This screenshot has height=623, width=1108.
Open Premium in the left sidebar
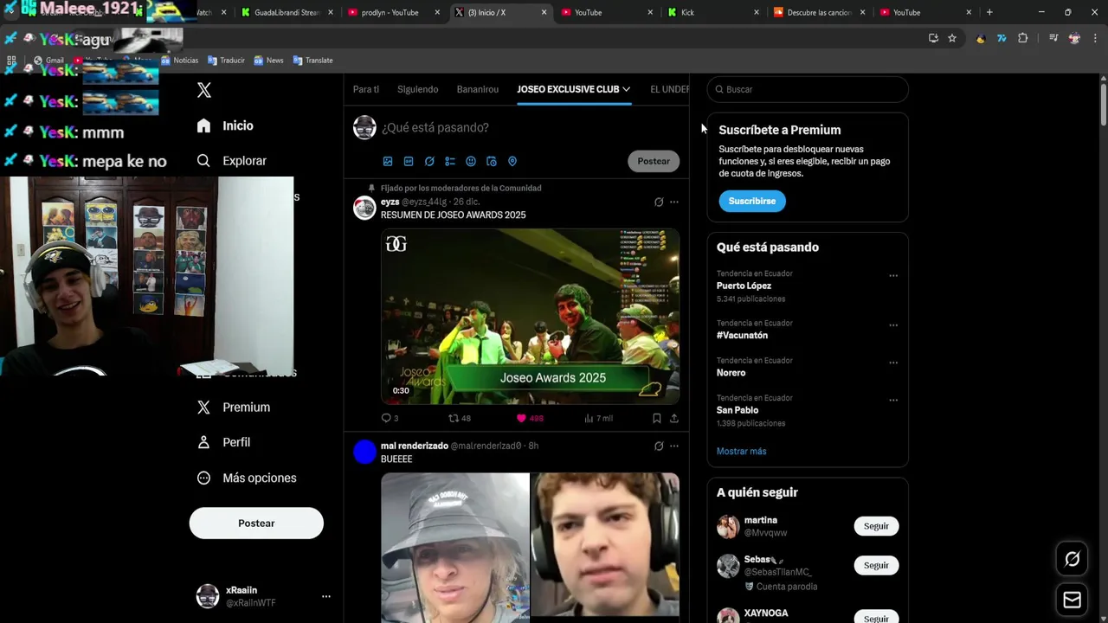pyautogui.click(x=234, y=408)
